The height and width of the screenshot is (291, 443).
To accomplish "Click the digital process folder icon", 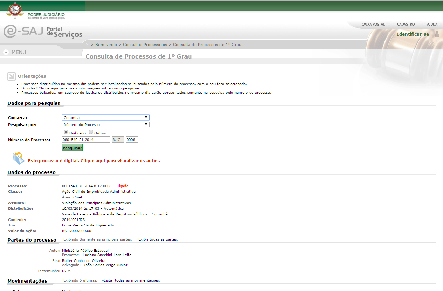I will coord(19,158).
